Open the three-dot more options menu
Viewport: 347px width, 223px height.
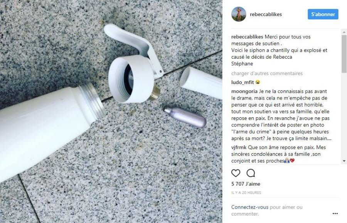[335, 213]
